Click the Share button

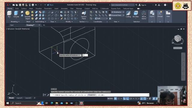click(x=50, y=5)
